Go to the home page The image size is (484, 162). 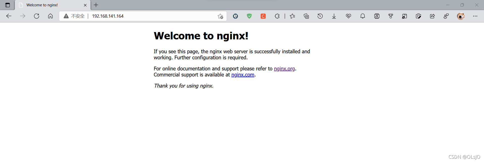point(50,16)
